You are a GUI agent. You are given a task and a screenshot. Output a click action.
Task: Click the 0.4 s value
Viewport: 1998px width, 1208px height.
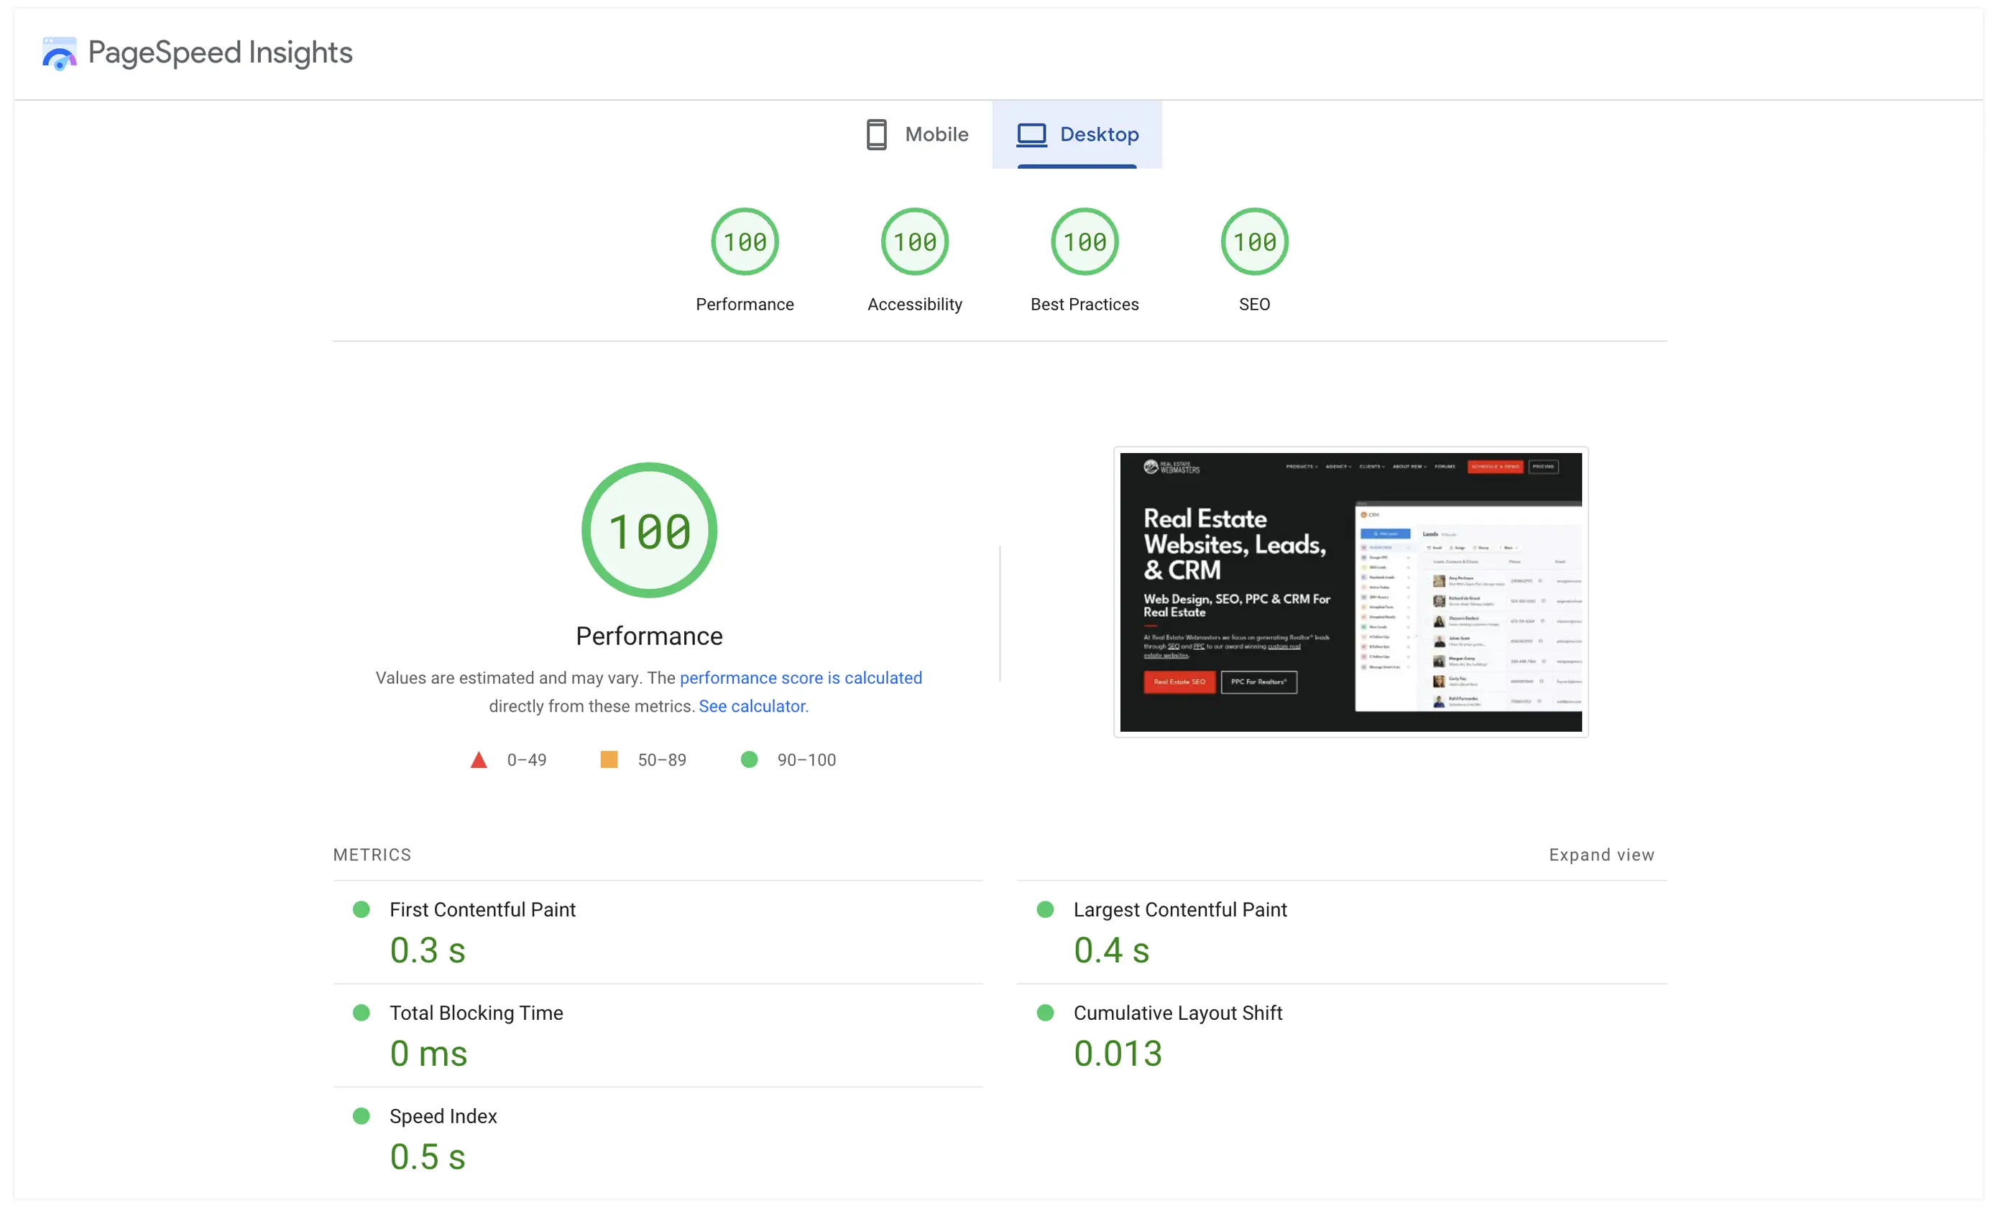pyautogui.click(x=1111, y=950)
